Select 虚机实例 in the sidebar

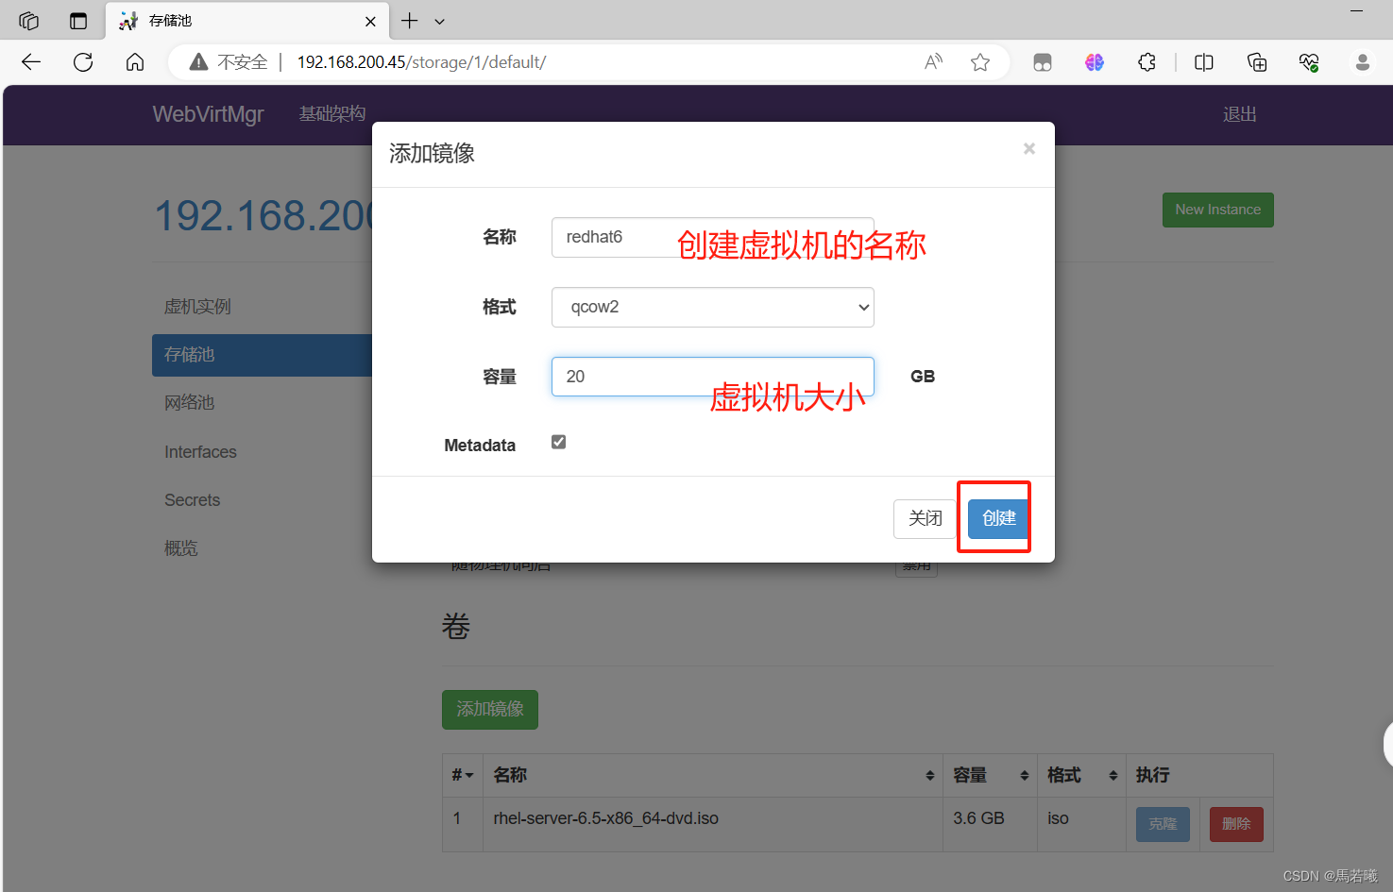197,307
